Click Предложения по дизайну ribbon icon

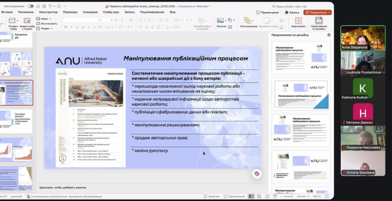coord(318,23)
